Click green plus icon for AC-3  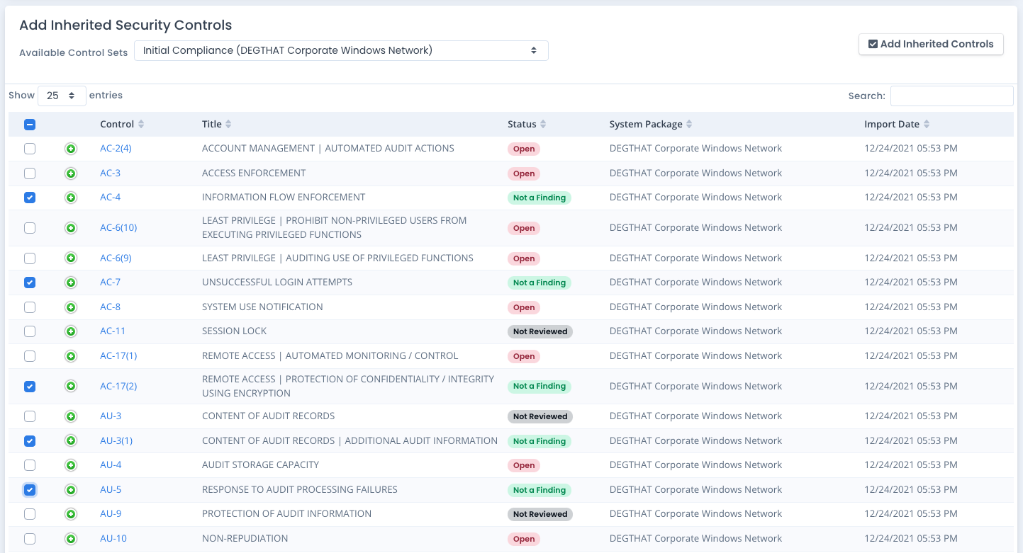click(x=71, y=173)
